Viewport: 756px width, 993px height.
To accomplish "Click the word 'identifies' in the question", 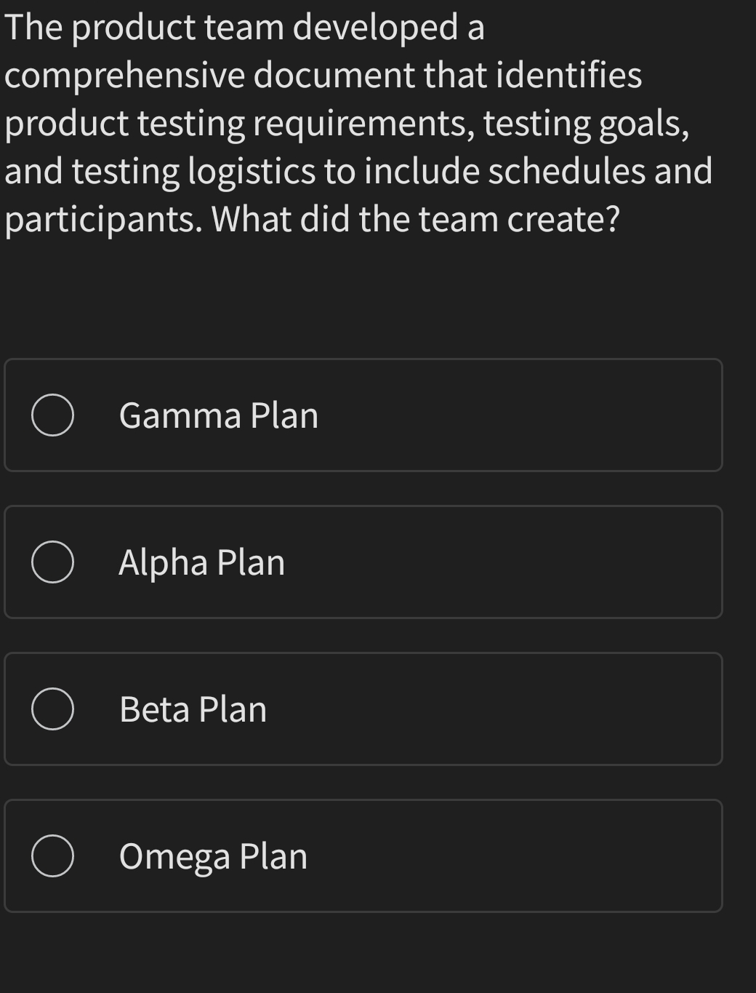I will click(569, 76).
